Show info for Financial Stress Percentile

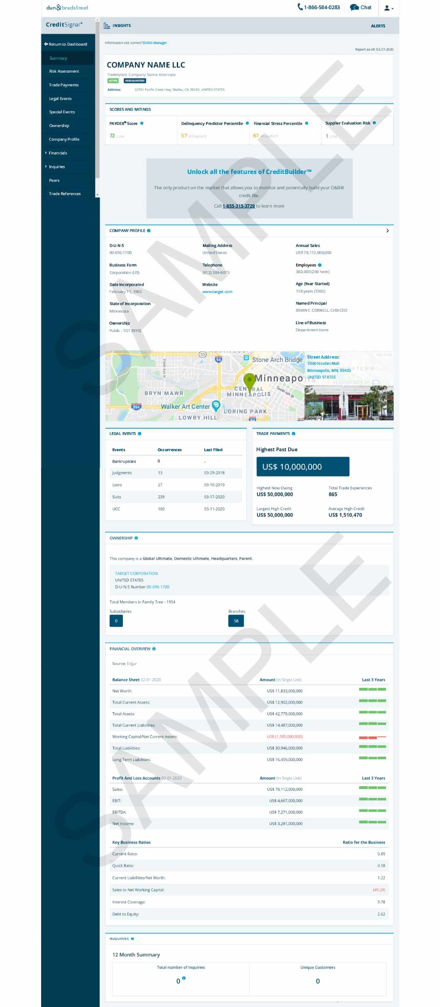pos(306,123)
